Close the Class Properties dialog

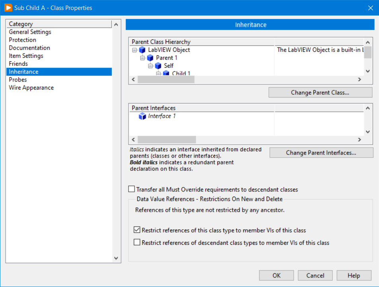(371, 8)
